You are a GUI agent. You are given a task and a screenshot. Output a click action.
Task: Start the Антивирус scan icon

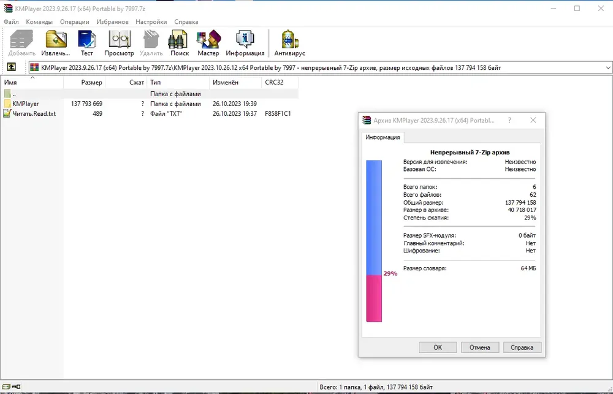(290, 39)
